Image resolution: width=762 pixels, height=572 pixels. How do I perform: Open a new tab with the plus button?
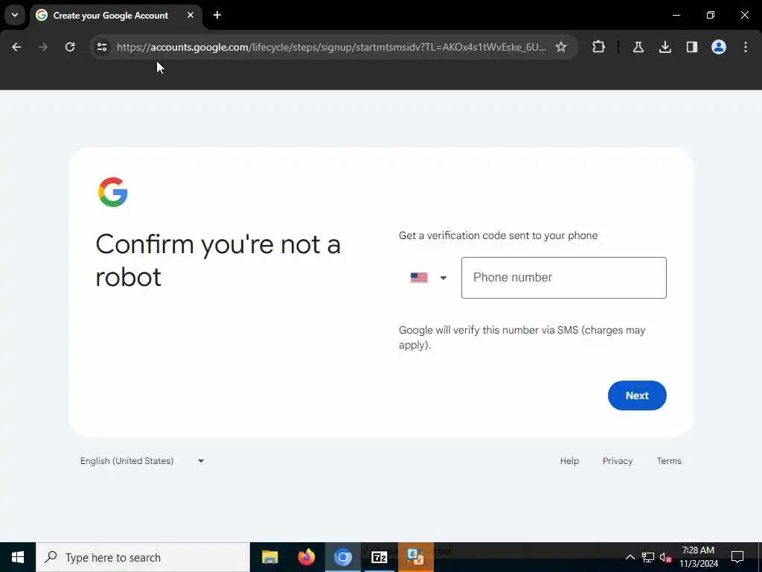point(217,15)
